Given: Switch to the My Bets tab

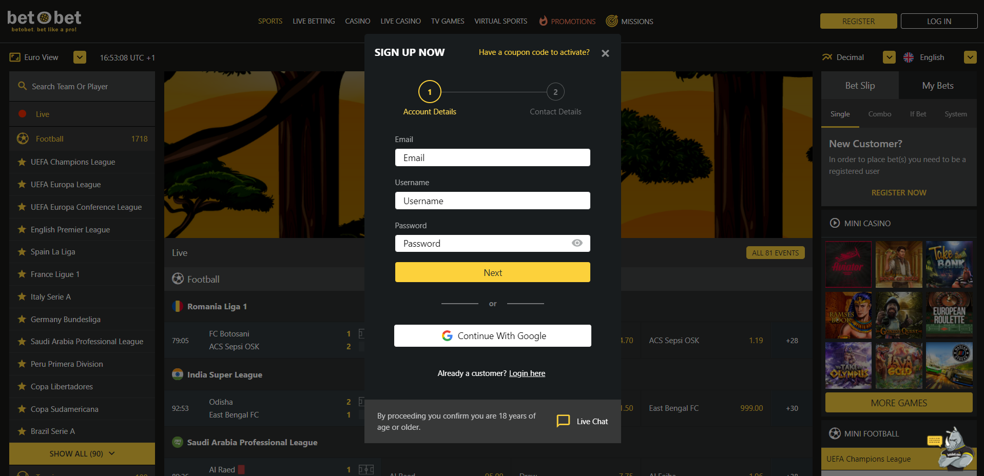Looking at the screenshot, I should tap(938, 86).
